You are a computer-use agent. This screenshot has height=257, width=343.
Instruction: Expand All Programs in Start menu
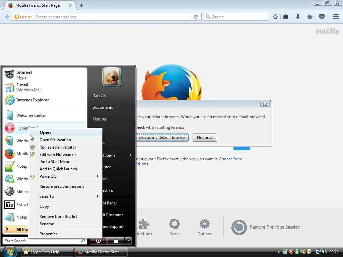(16, 229)
